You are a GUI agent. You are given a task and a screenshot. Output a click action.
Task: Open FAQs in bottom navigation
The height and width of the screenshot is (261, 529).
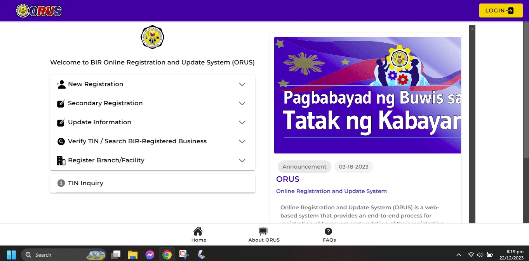329,235
